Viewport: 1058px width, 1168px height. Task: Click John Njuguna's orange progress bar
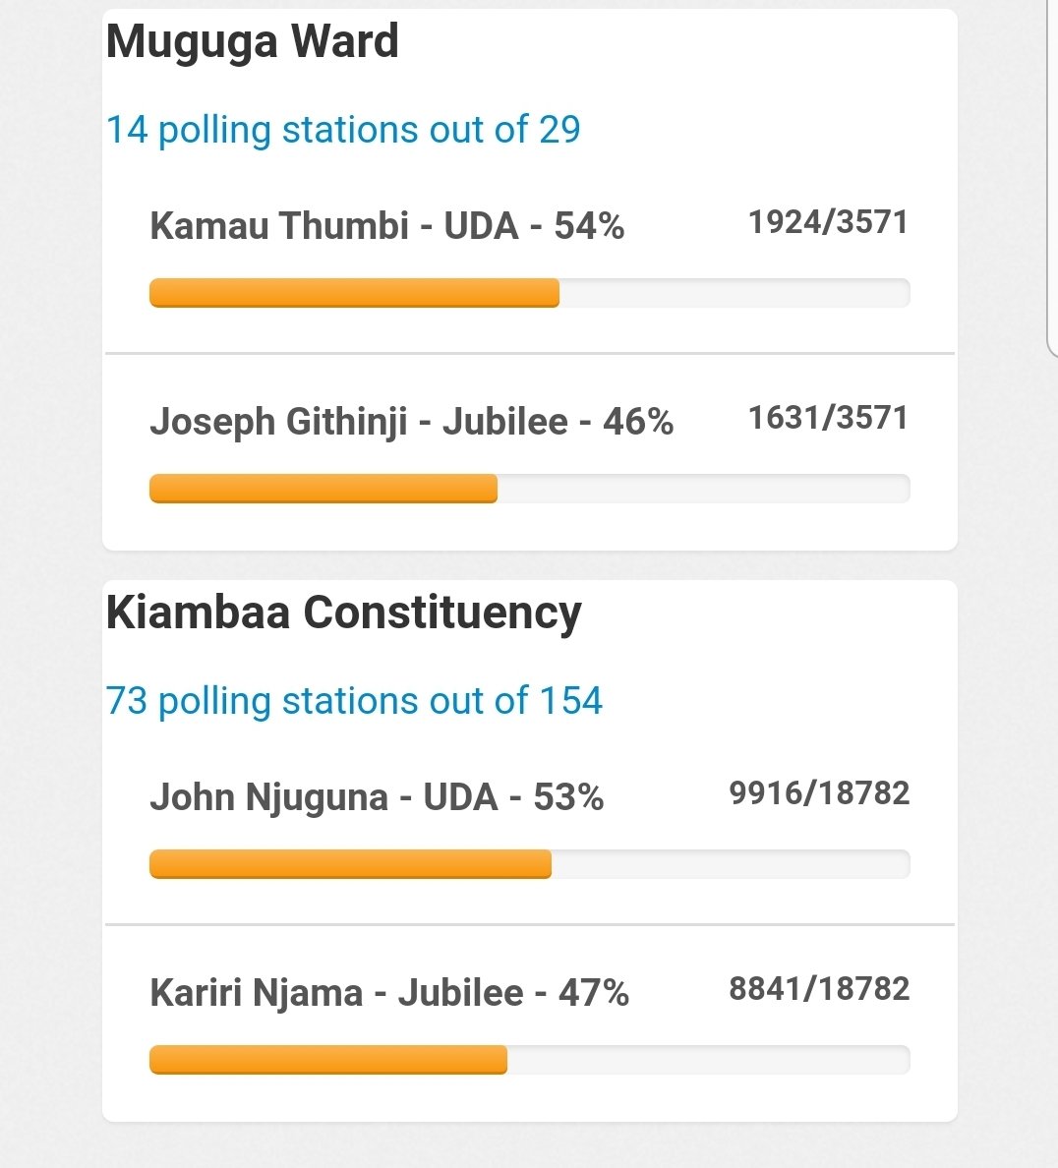(350, 864)
